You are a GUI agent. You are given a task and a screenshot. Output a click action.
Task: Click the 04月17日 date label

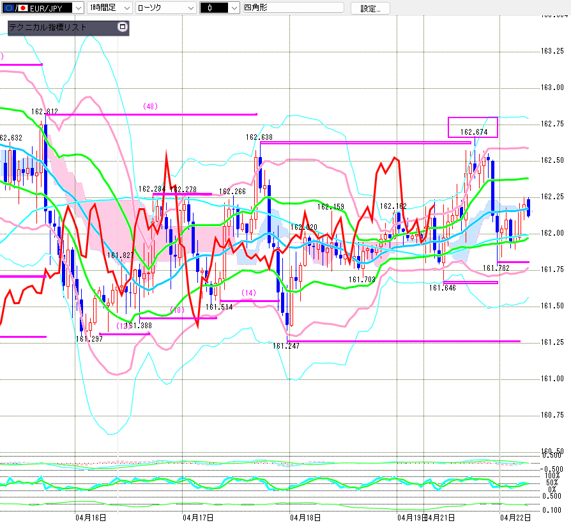click(198, 517)
